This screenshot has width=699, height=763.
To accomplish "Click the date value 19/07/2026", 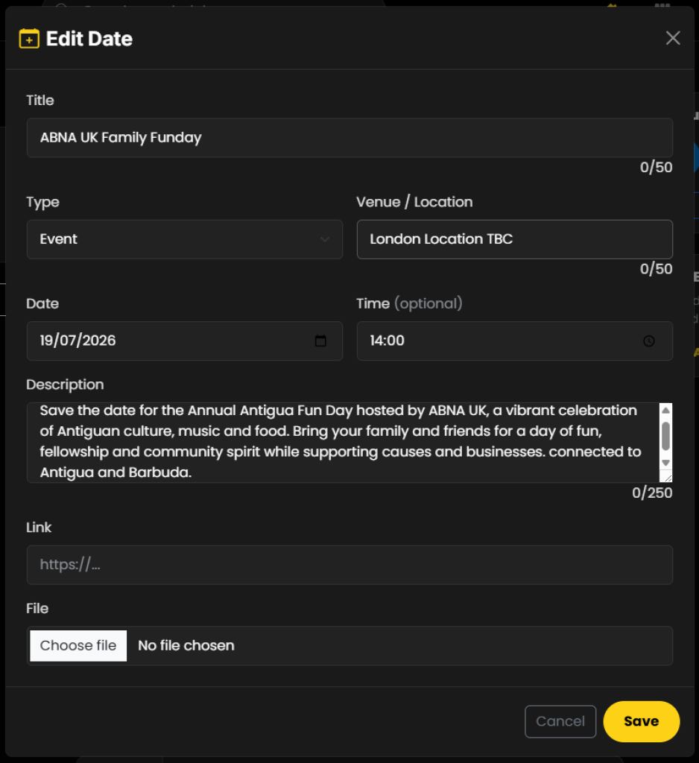I will point(78,341).
